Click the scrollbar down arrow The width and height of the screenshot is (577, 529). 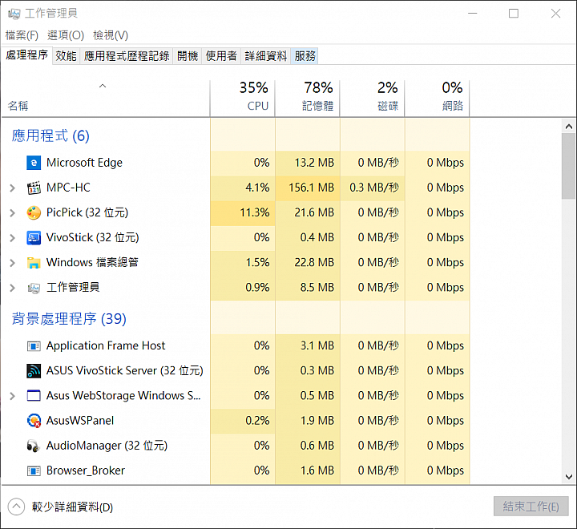coord(569,477)
